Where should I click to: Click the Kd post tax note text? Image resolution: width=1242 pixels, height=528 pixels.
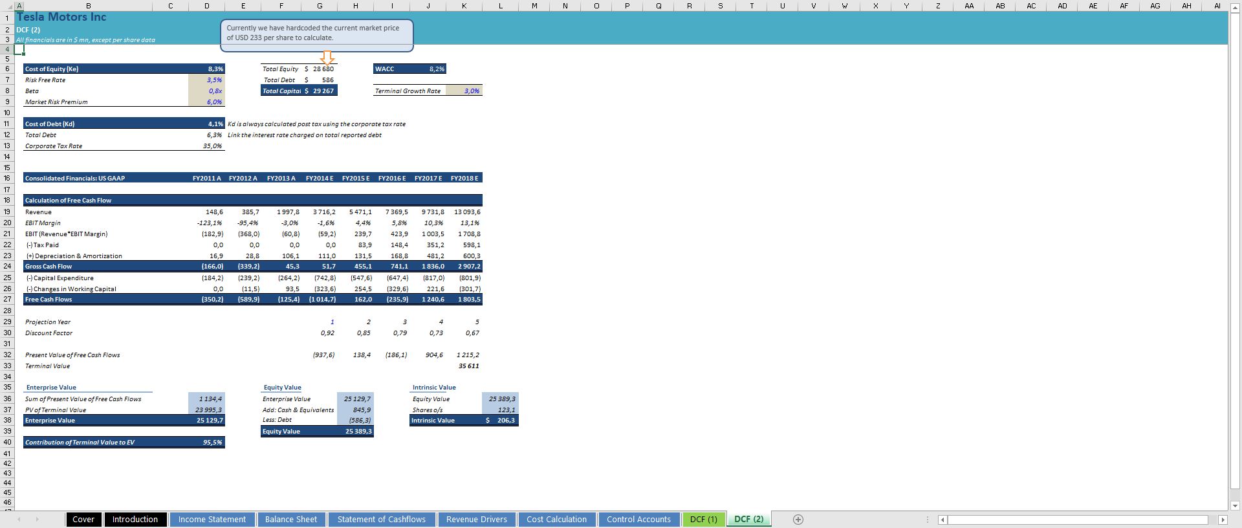coord(316,124)
